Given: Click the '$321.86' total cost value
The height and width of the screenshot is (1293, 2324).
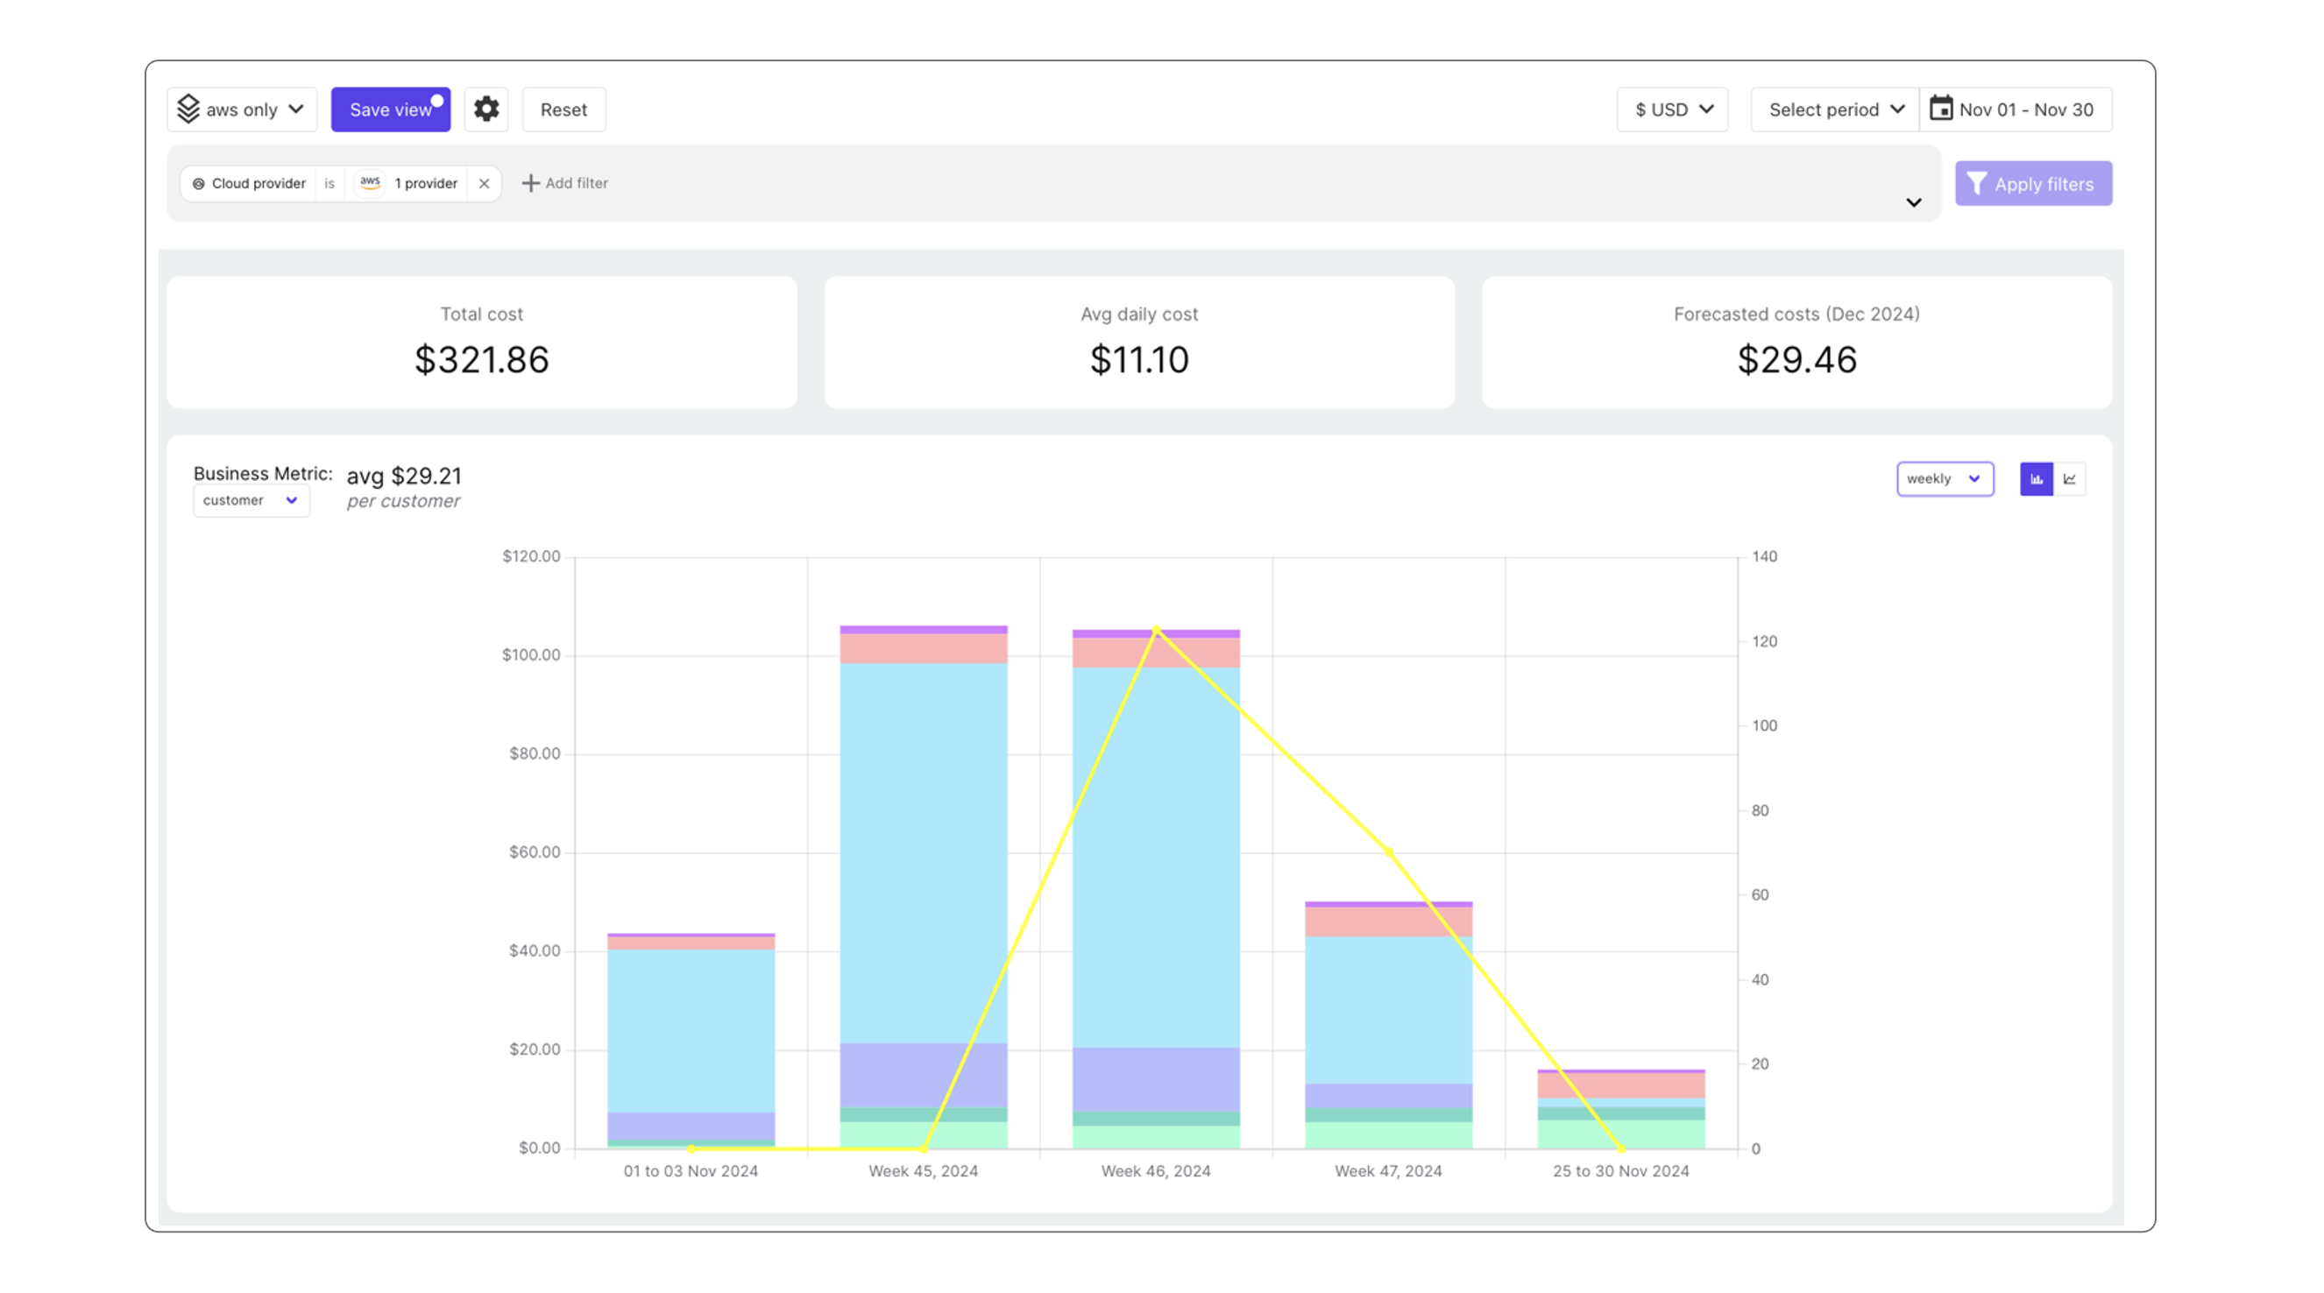Looking at the screenshot, I should (x=482, y=360).
